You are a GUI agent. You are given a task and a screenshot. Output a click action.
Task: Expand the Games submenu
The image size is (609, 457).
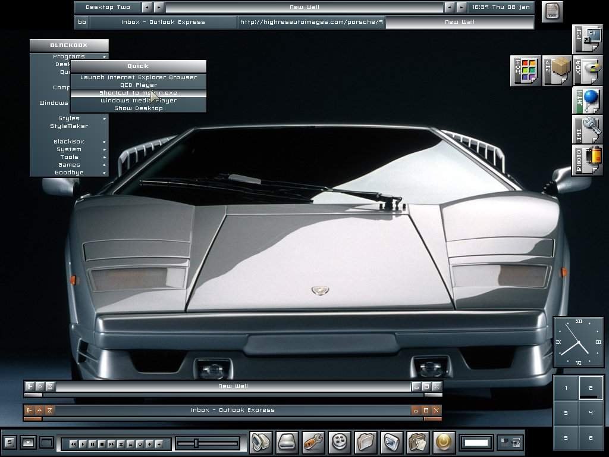click(69, 165)
